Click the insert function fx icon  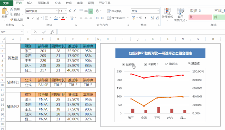[x=52, y=32]
